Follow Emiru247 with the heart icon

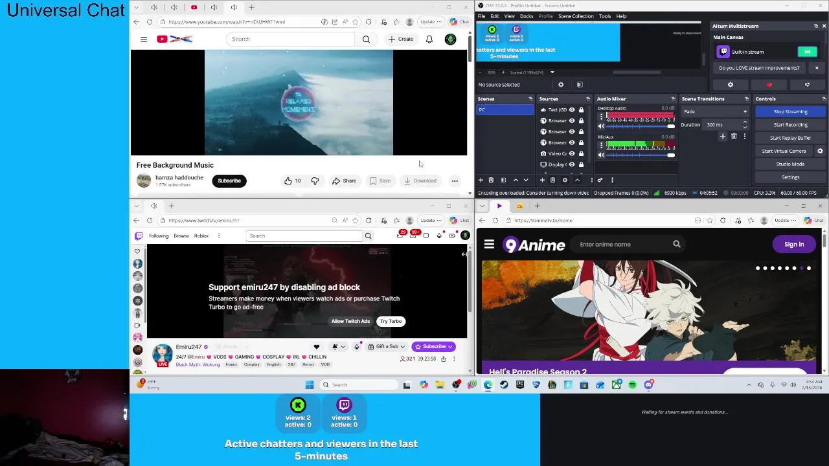click(x=316, y=346)
